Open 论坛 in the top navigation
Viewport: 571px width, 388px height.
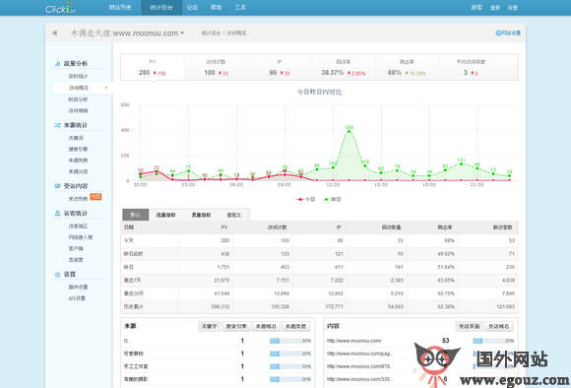[192, 7]
